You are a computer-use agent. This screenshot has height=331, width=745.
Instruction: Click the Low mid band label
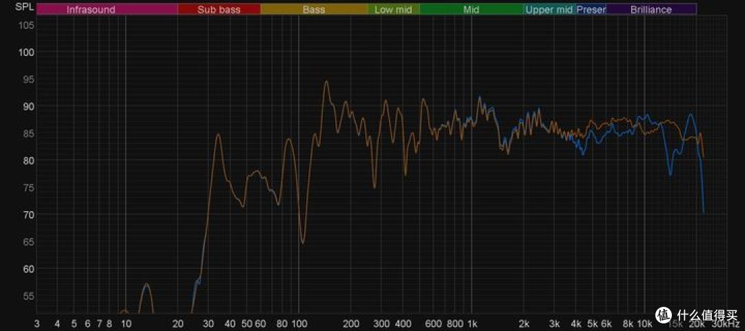pos(393,10)
